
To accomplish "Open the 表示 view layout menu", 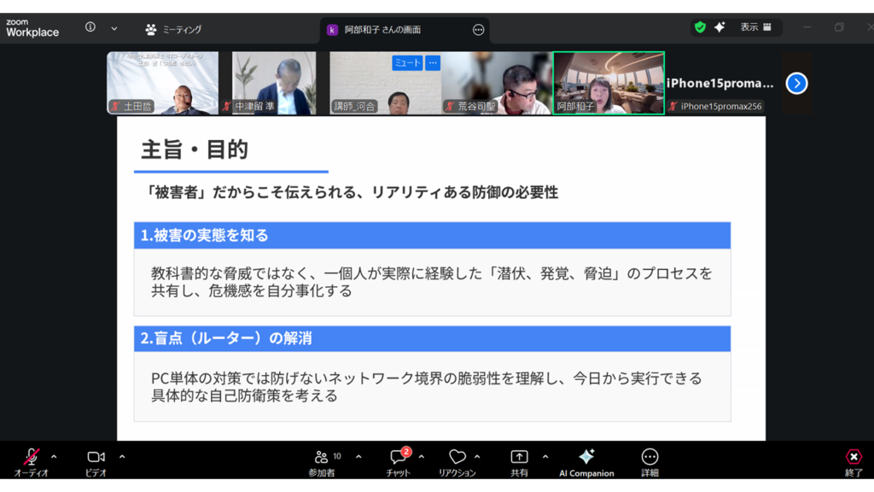I will coord(755,27).
